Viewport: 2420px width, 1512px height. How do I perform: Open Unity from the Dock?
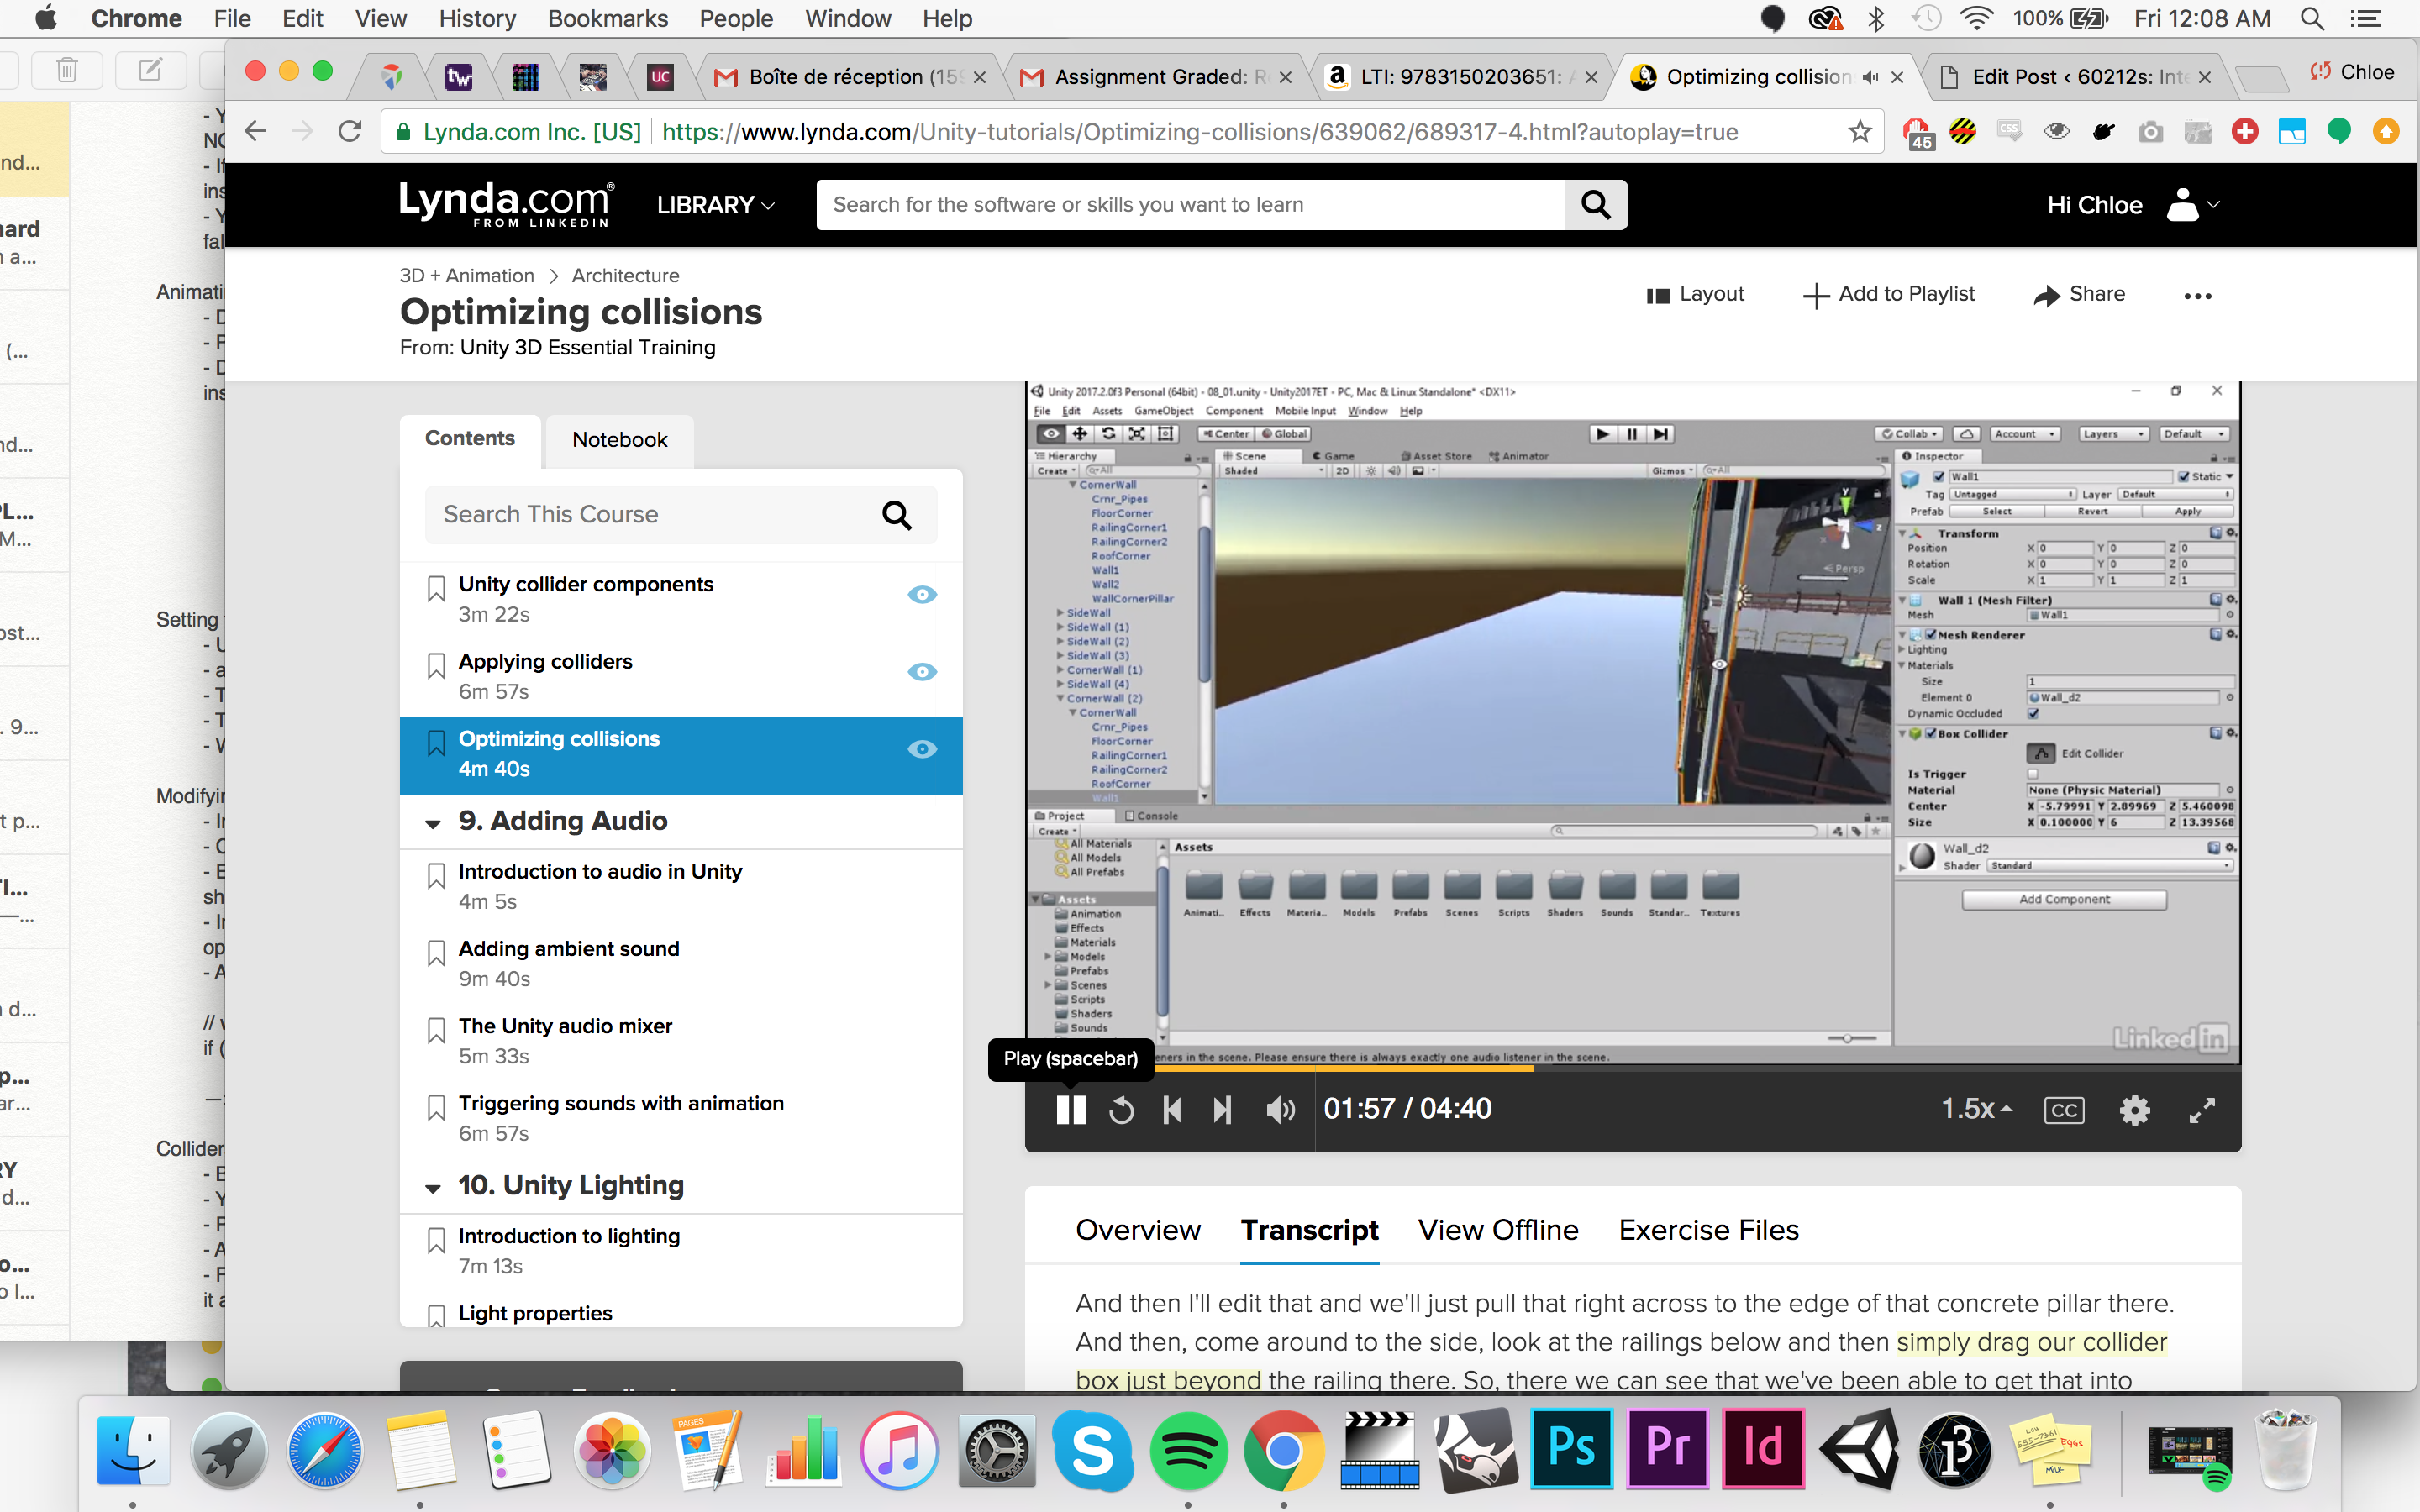[x=1860, y=1449]
